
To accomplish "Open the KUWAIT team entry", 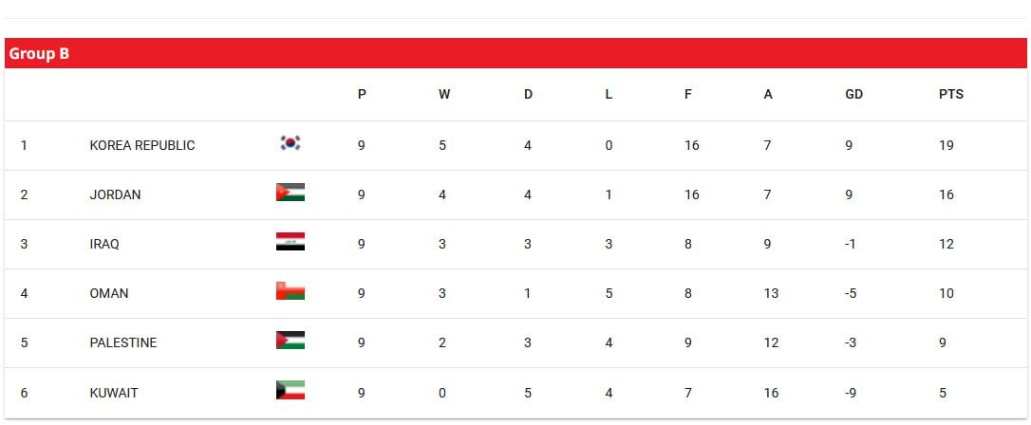I will tap(114, 392).
